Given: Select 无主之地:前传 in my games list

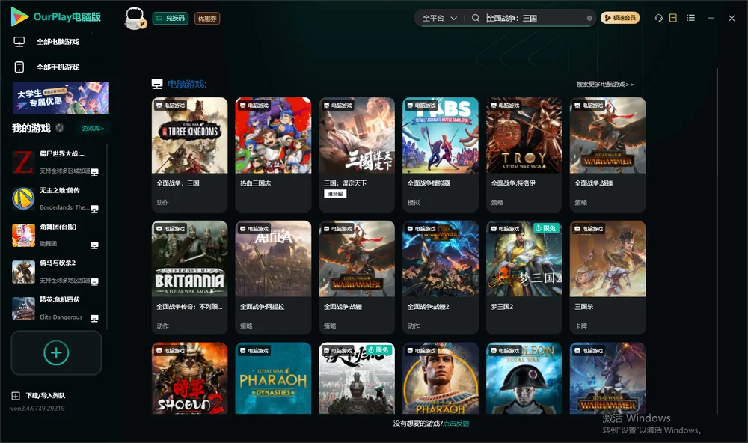Looking at the screenshot, I should pos(56,198).
